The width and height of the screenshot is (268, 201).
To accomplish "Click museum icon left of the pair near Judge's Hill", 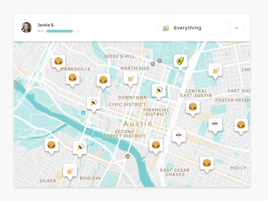I will 153,64.
